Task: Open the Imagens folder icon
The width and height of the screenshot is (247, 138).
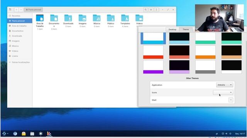Action: tap(82, 18)
